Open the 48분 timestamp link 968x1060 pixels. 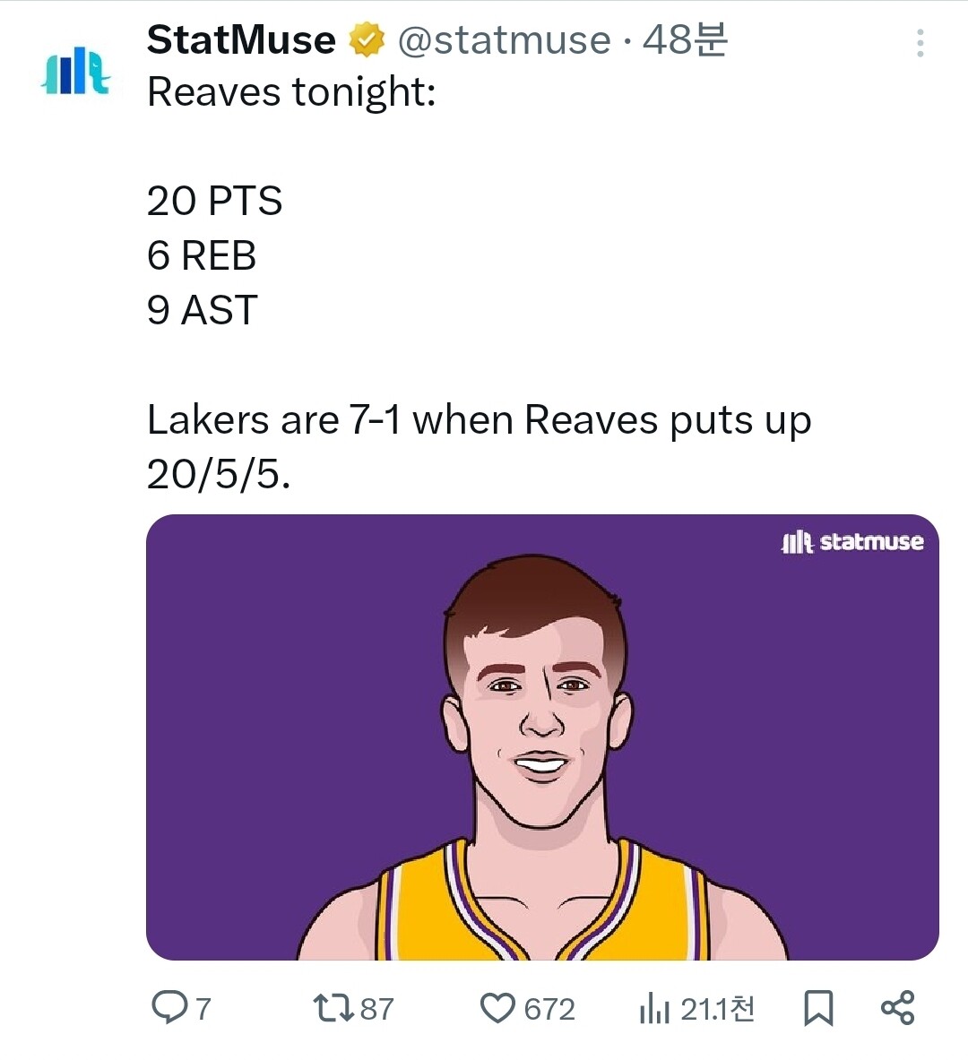pyautogui.click(x=685, y=40)
